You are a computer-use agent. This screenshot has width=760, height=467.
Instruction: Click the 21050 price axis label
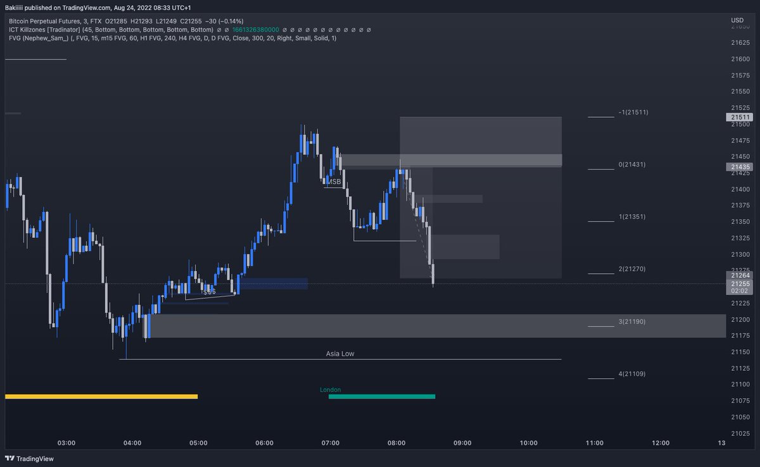pyautogui.click(x=740, y=417)
